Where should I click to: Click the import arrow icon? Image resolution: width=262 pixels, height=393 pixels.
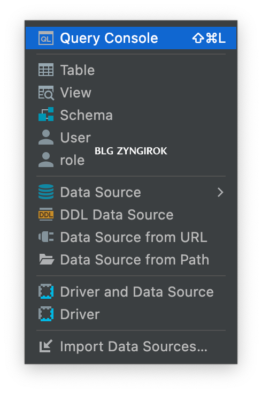(x=46, y=346)
